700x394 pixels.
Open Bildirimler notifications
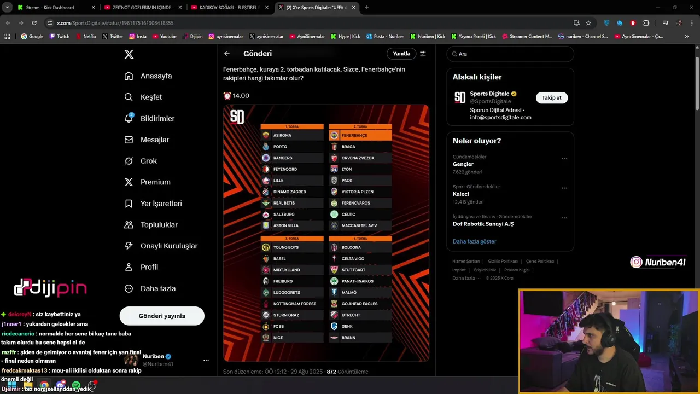pyautogui.click(x=149, y=118)
